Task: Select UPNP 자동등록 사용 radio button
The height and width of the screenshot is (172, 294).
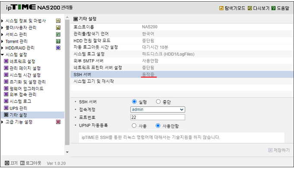Action: [x=134, y=125]
